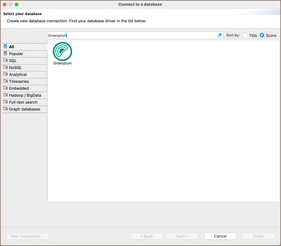Sort drivers by Title radio button
281x246 pixels.
245,35
